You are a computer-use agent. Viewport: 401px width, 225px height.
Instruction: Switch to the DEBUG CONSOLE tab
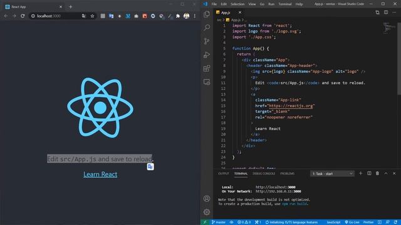click(x=264, y=174)
